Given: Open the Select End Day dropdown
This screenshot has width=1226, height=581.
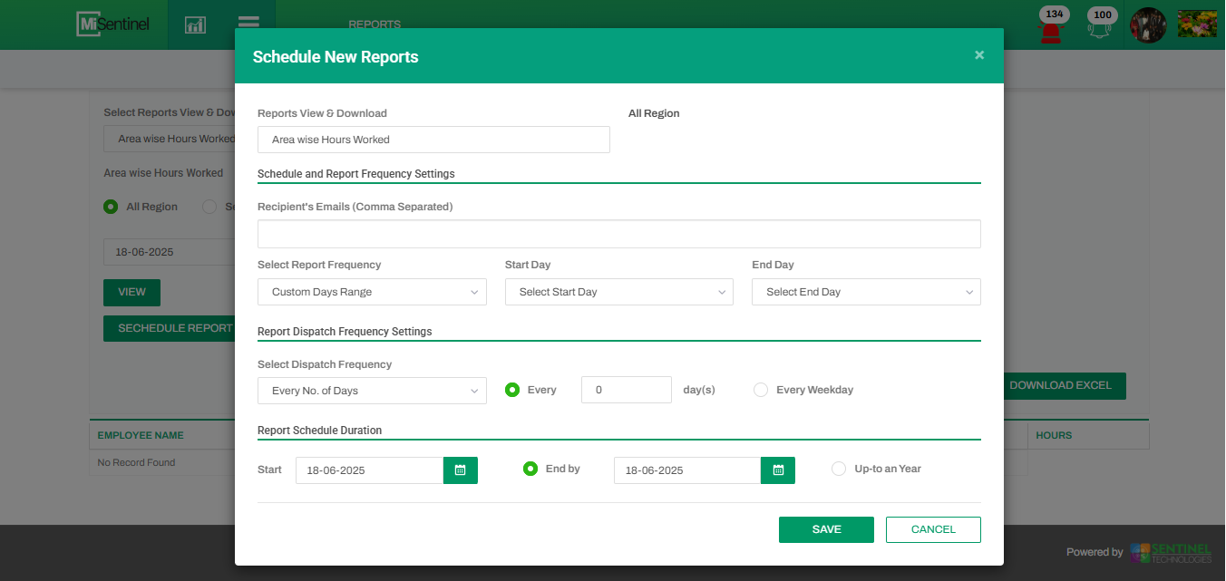Looking at the screenshot, I should (x=866, y=292).
